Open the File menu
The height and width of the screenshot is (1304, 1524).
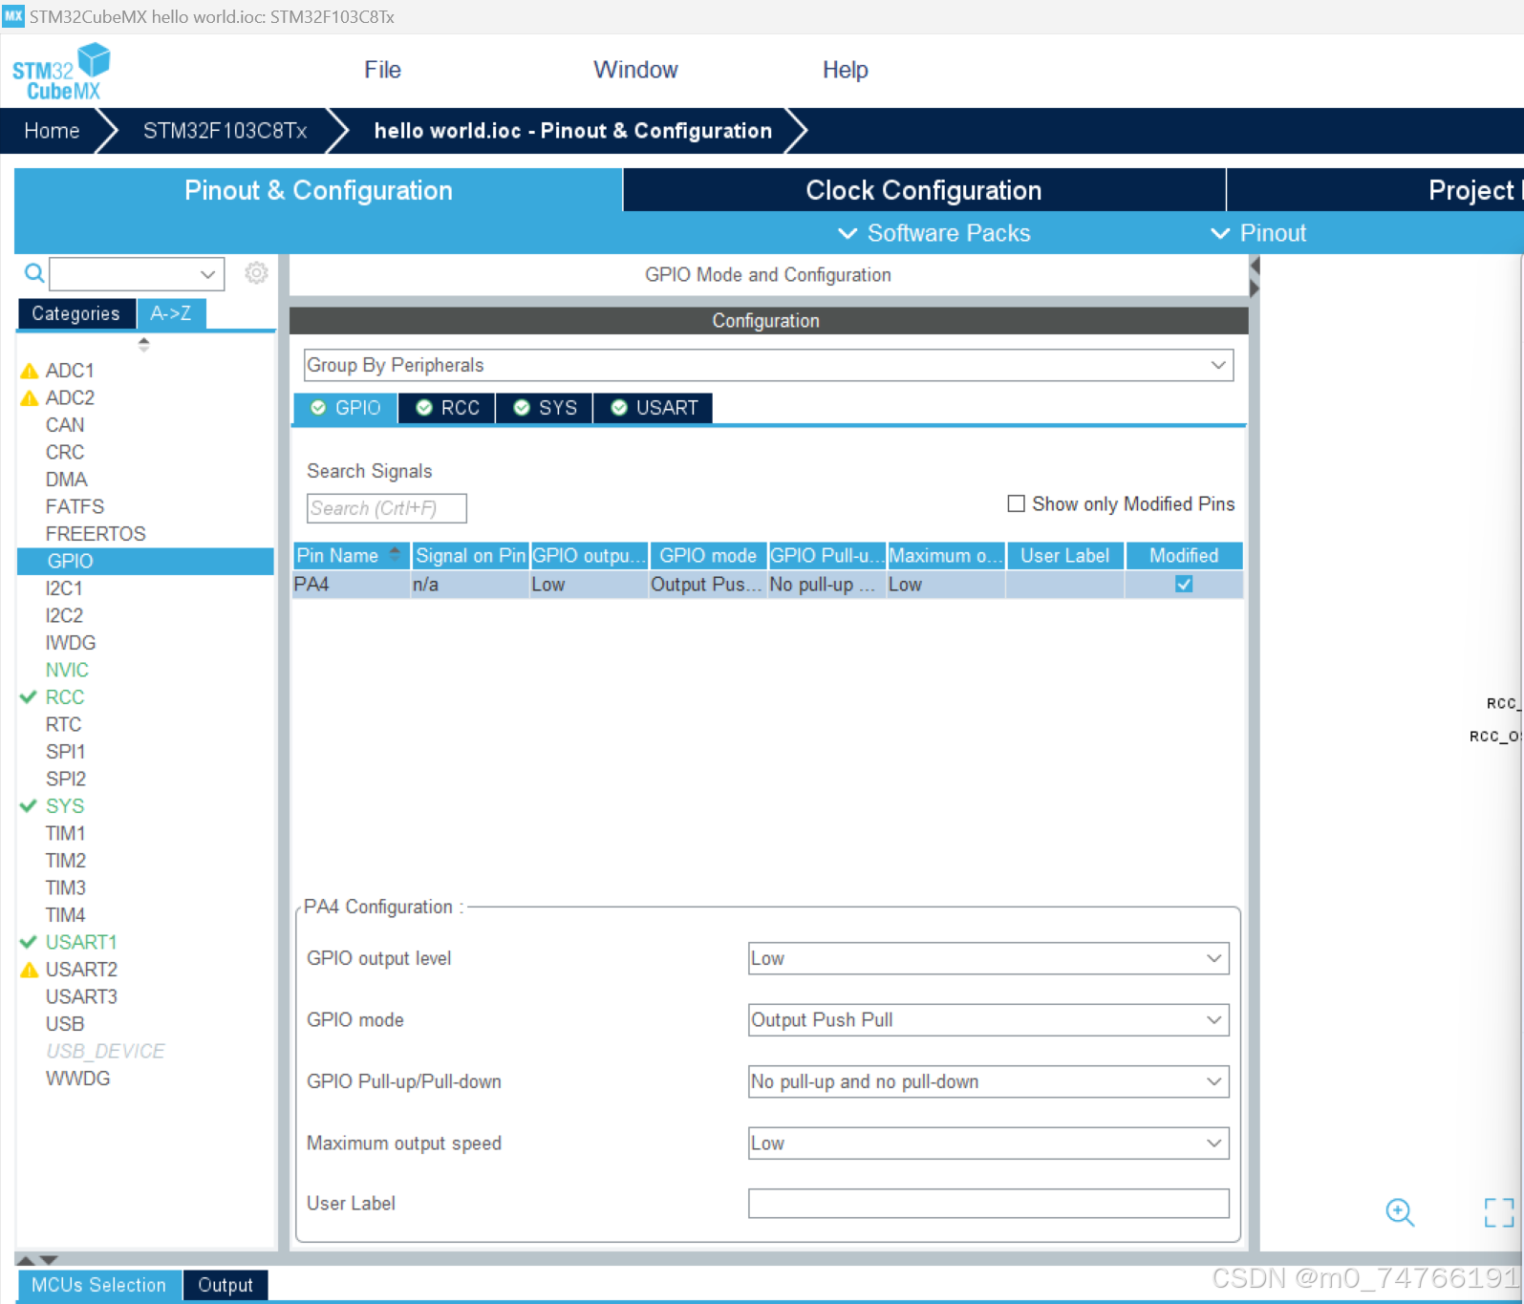(x=382, y=70)
